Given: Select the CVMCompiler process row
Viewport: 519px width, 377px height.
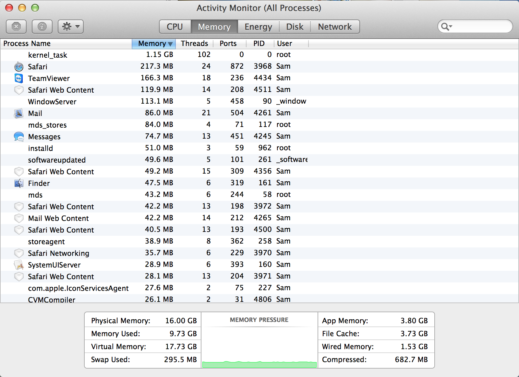Looking at the screenshot, I should click(x=259, y=299).
